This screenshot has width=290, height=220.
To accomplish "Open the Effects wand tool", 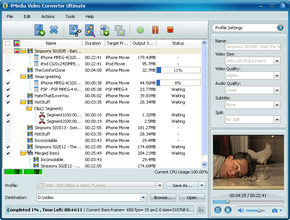I will pyautogui.click(x=90, y=30).
